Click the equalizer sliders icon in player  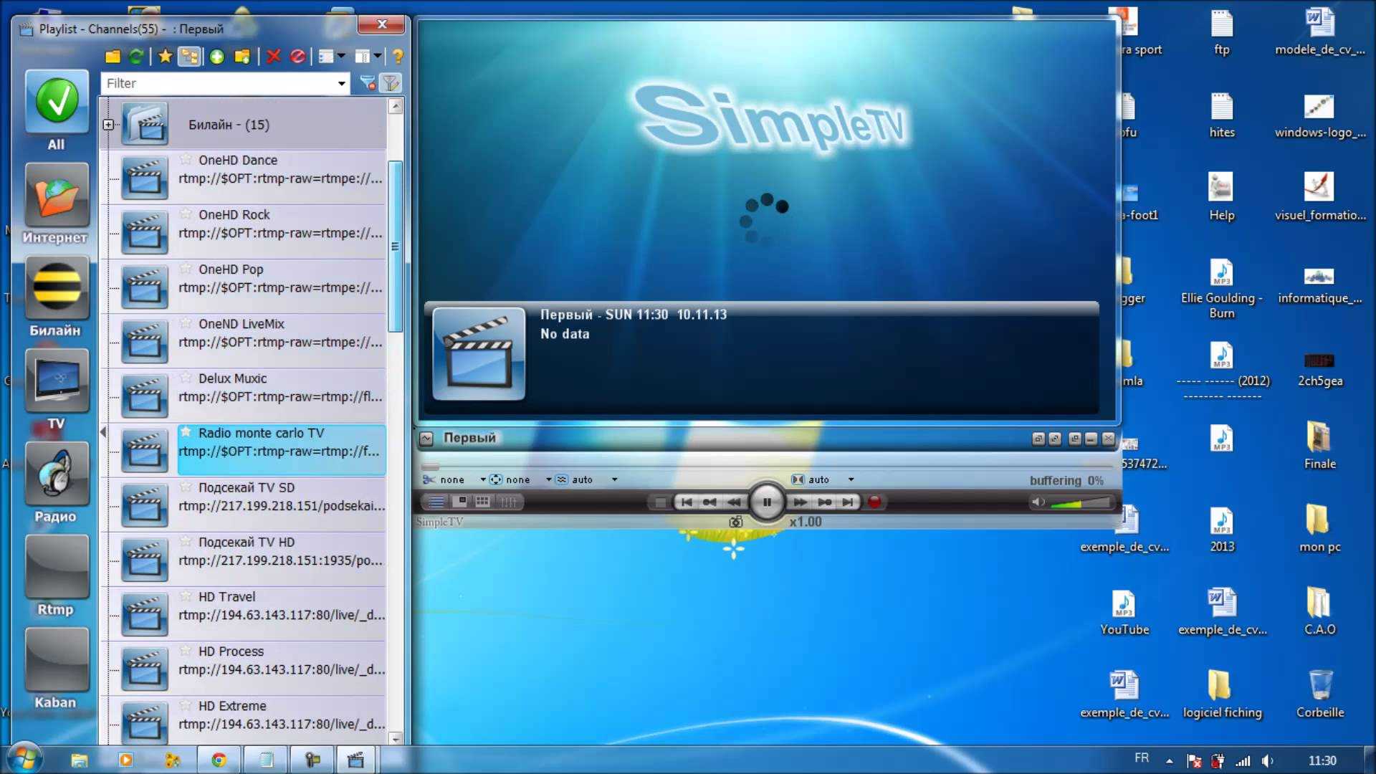click(x=508, y=502)
